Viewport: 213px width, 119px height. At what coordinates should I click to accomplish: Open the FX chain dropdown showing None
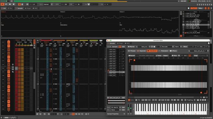(116, 110)
